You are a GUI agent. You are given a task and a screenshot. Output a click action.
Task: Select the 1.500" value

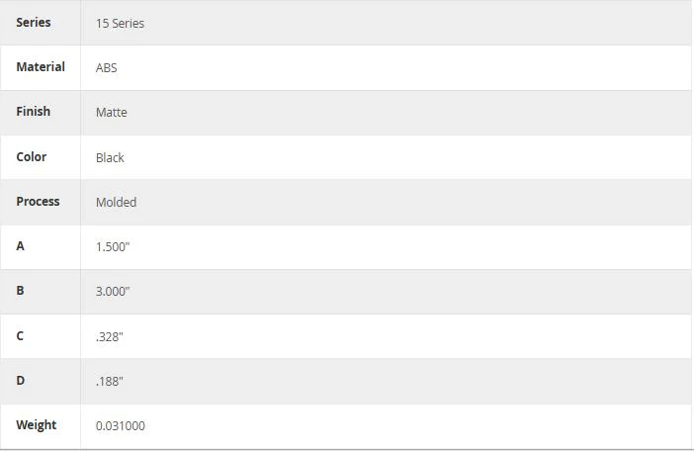pyautogui.click(x=113, y=247)
